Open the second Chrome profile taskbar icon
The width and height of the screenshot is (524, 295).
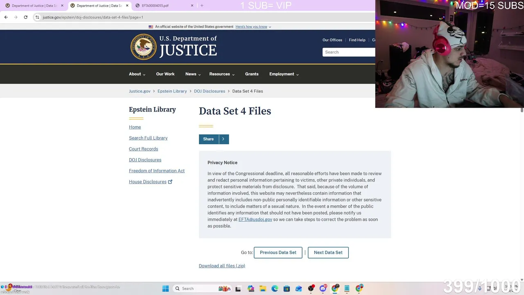pyautogui.click(x=359, y=288)
